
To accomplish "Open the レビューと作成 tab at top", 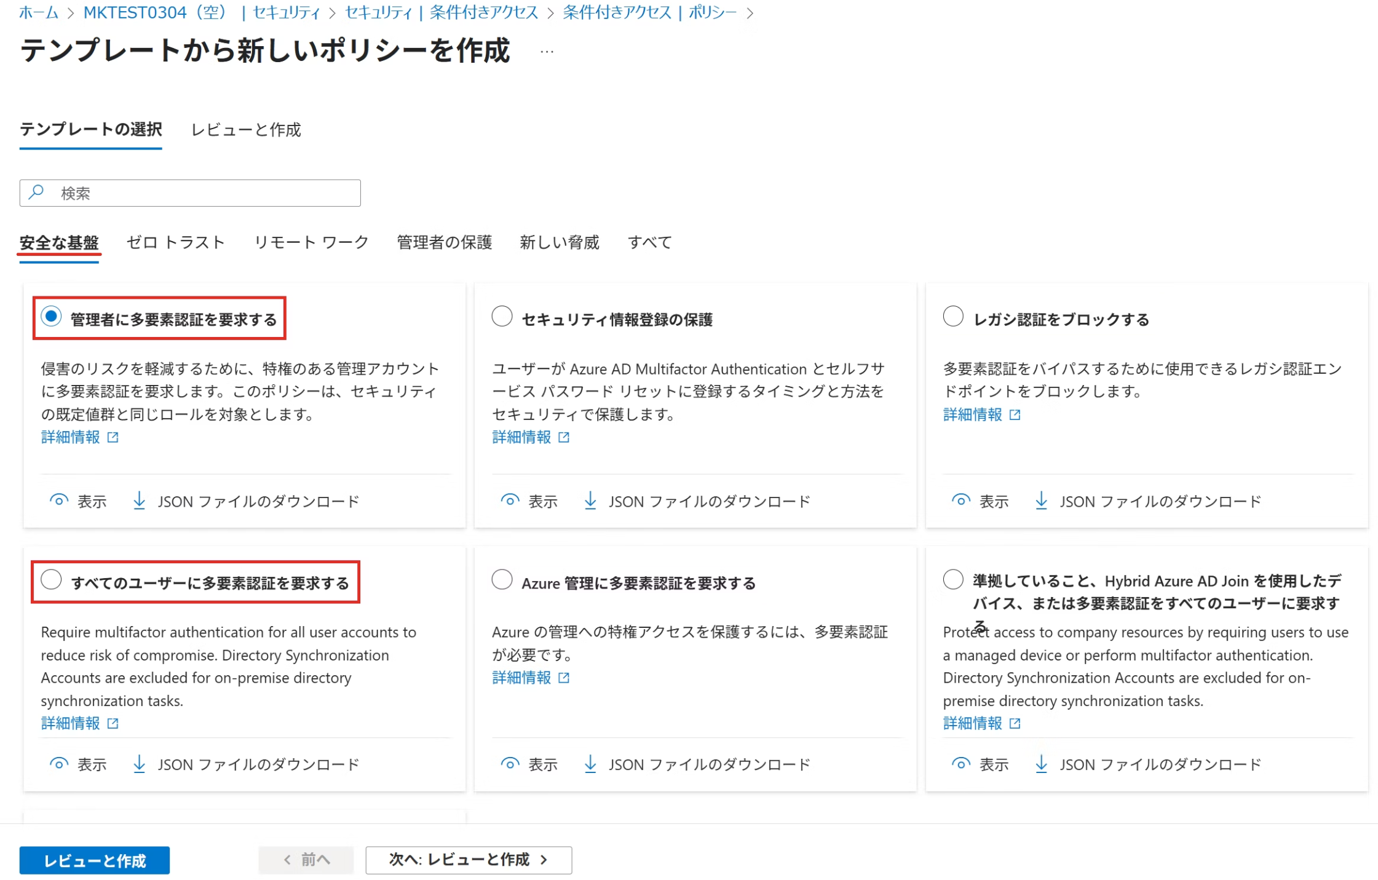I will [246, 129].
